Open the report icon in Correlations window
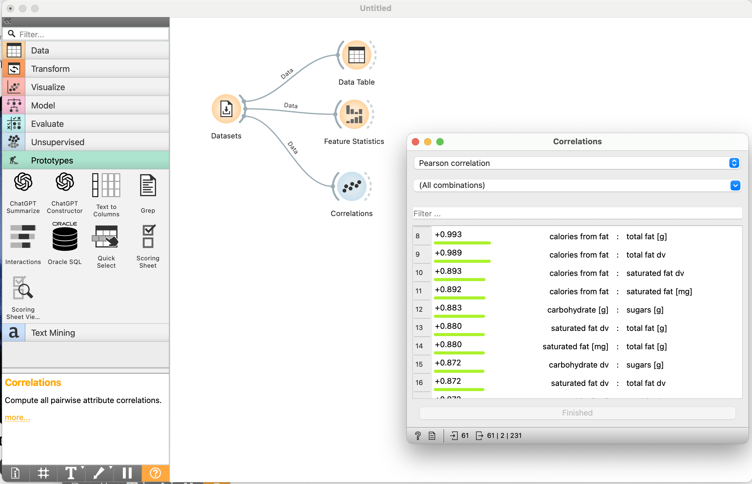Viewport: 752px width, 484px height. 432,436
